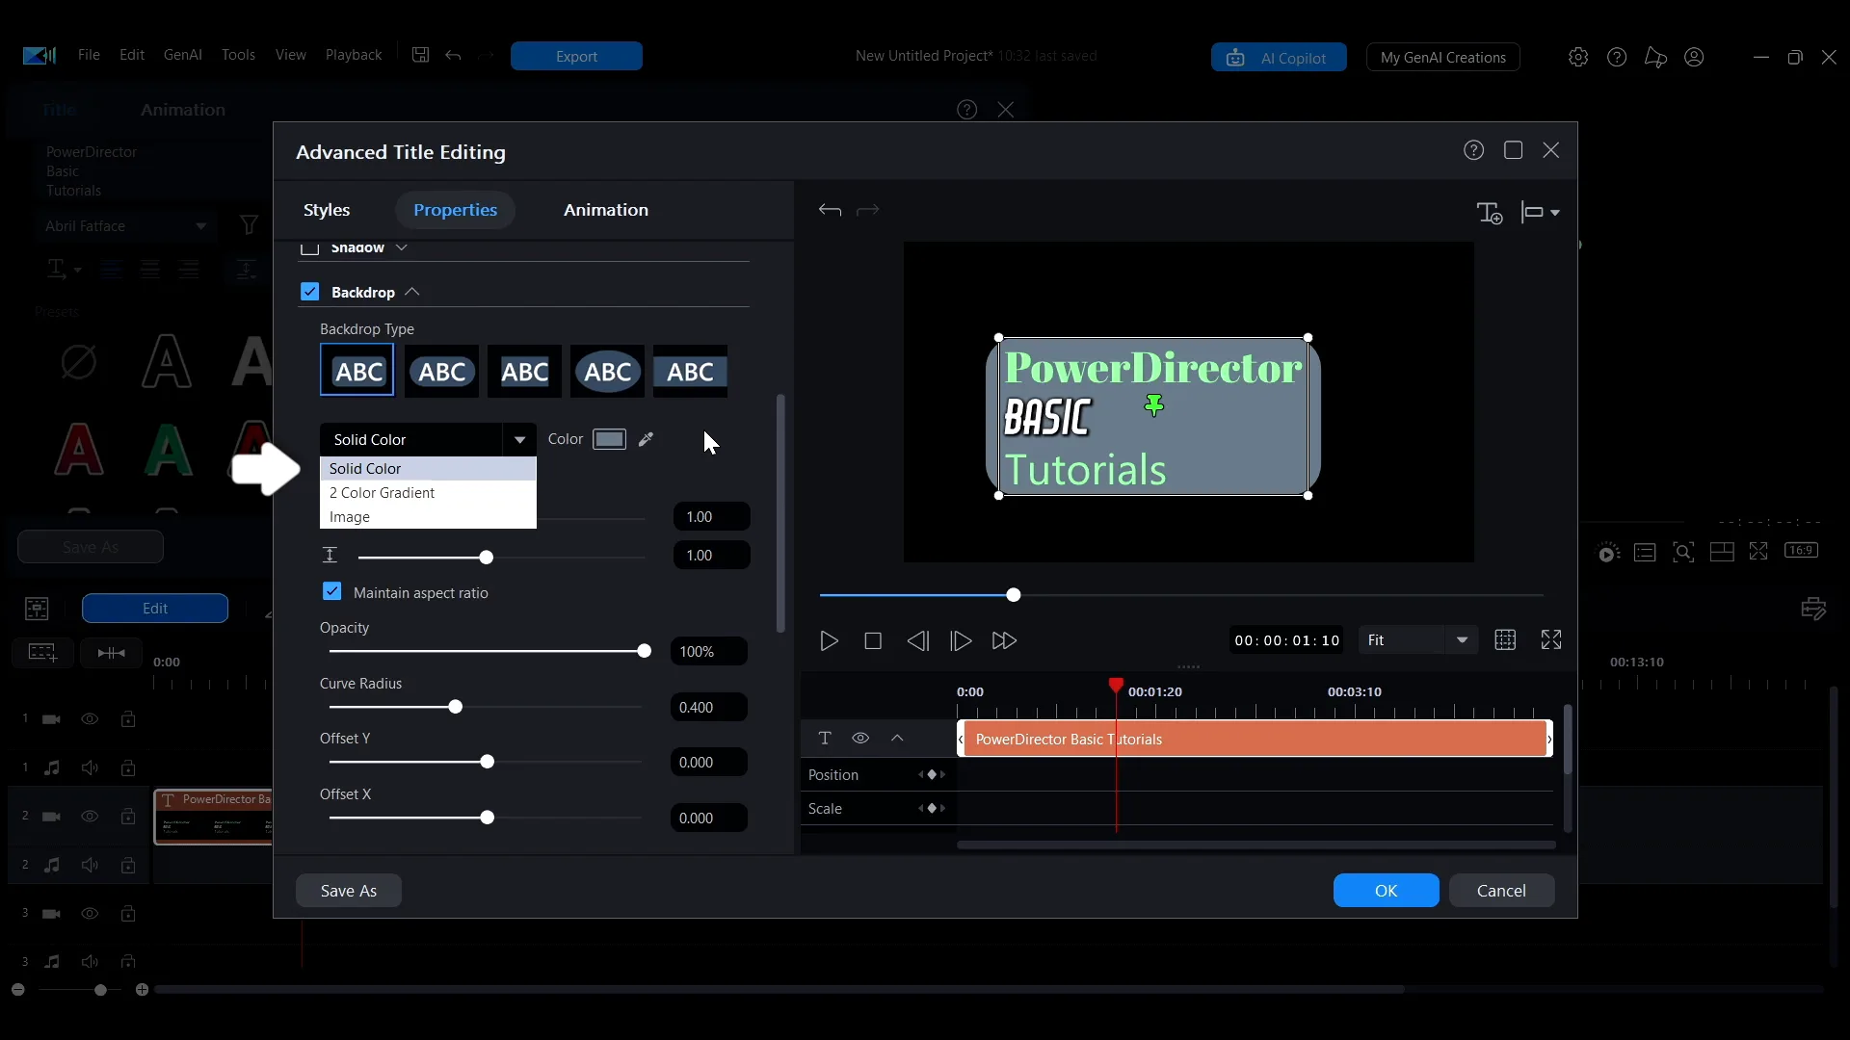The height and width of the screenshot is (1040, 1850).
Task: Open the Playback menu
Action: pos(354,55)
